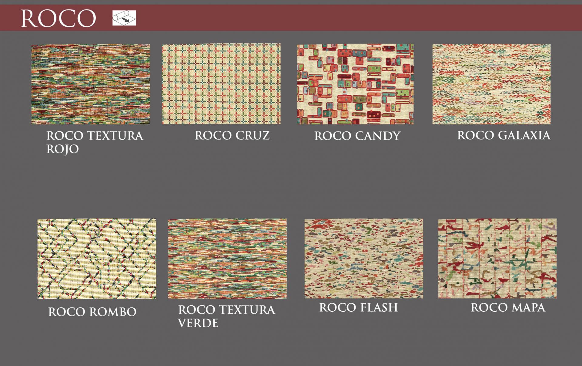Click the ROCO TEXTURA VERDE label

click(226, 316)
